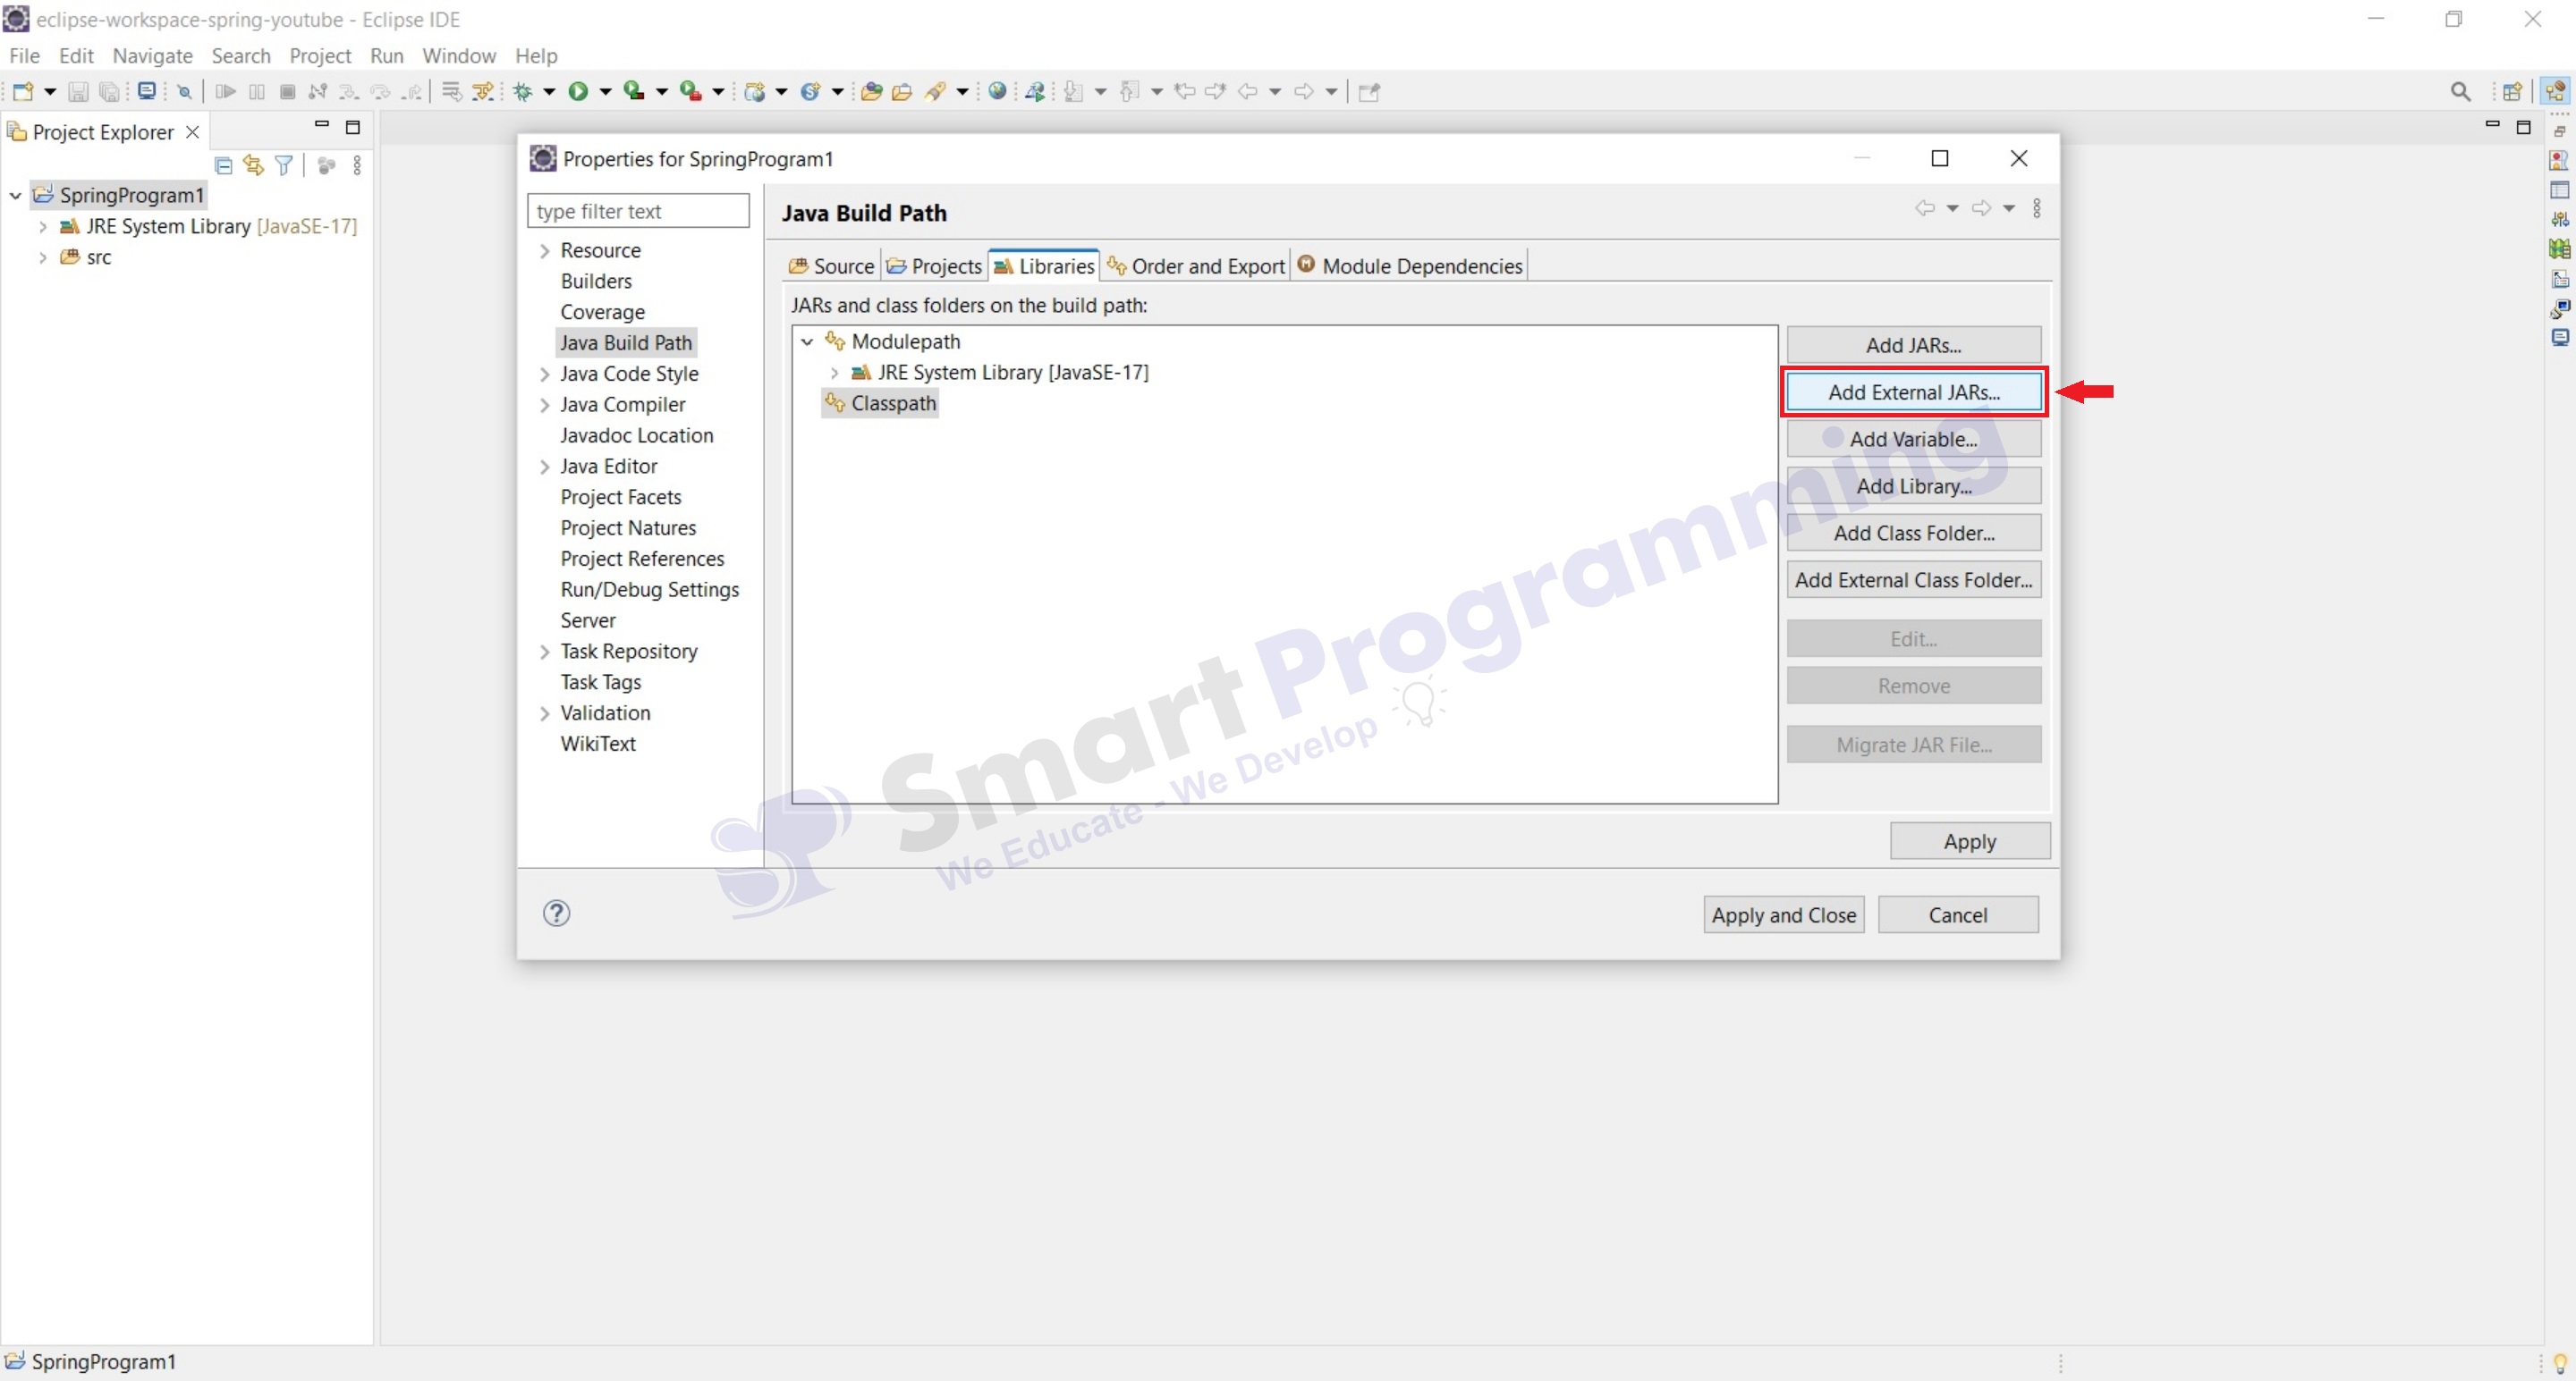Click the Terminate debug toolbar icon
This screenshot has height=1381, width=2576.
pos(287,92)
